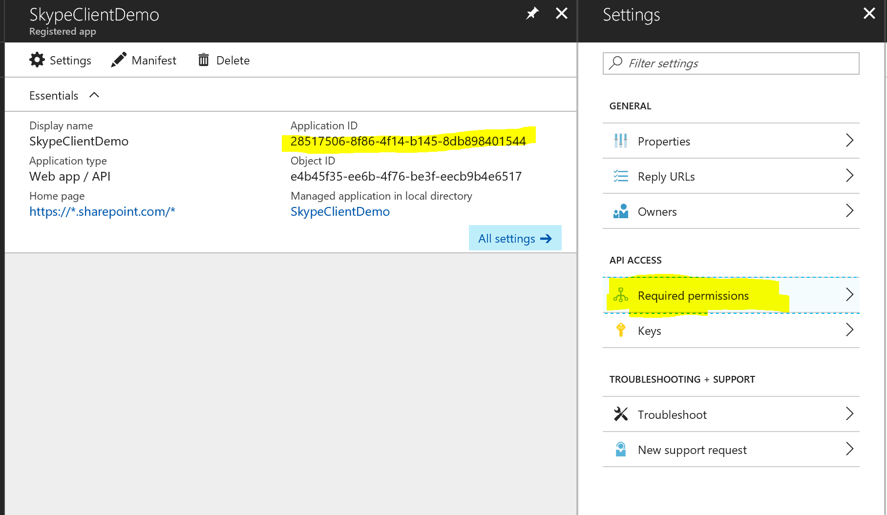Click the Delete trash can icon
887x515 pixels.
pos(204,60)
